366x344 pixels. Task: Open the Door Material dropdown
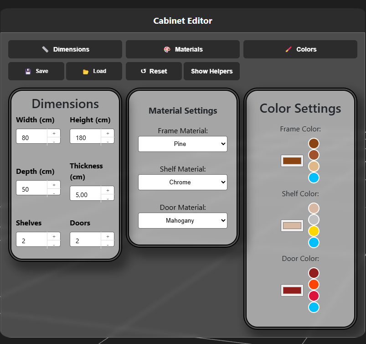pos(183,221)
